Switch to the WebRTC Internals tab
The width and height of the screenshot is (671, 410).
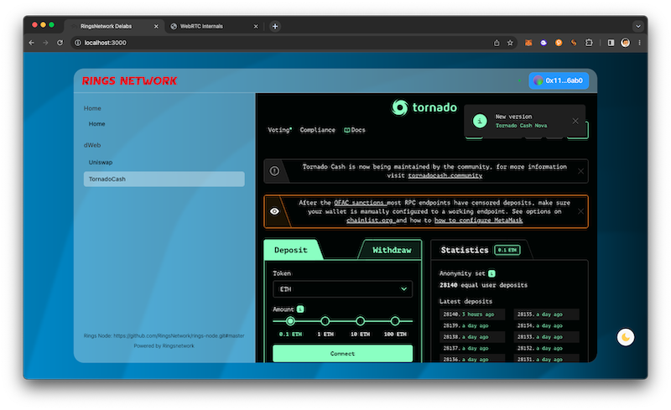[213, 26]
